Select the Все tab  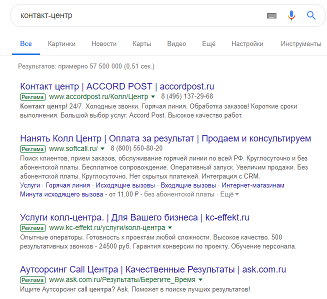26,44
